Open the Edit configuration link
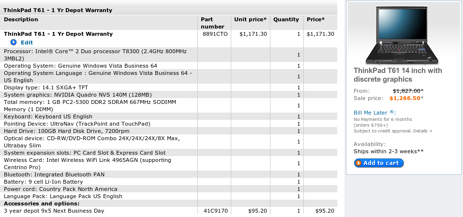This screenshot has height=217, width=463. [x=27, y=43]
